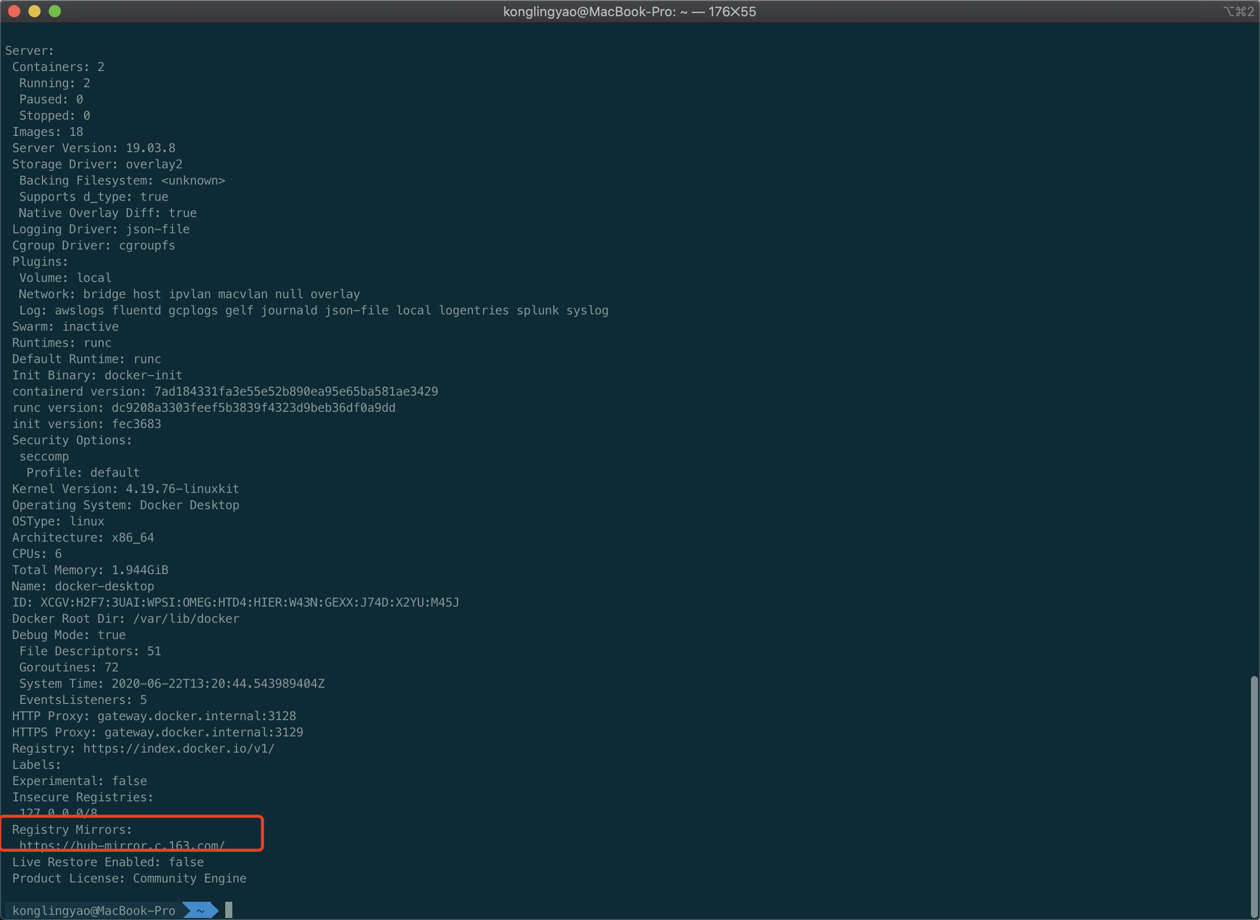Click the red close window button
1260x920 pixels.
15,11
